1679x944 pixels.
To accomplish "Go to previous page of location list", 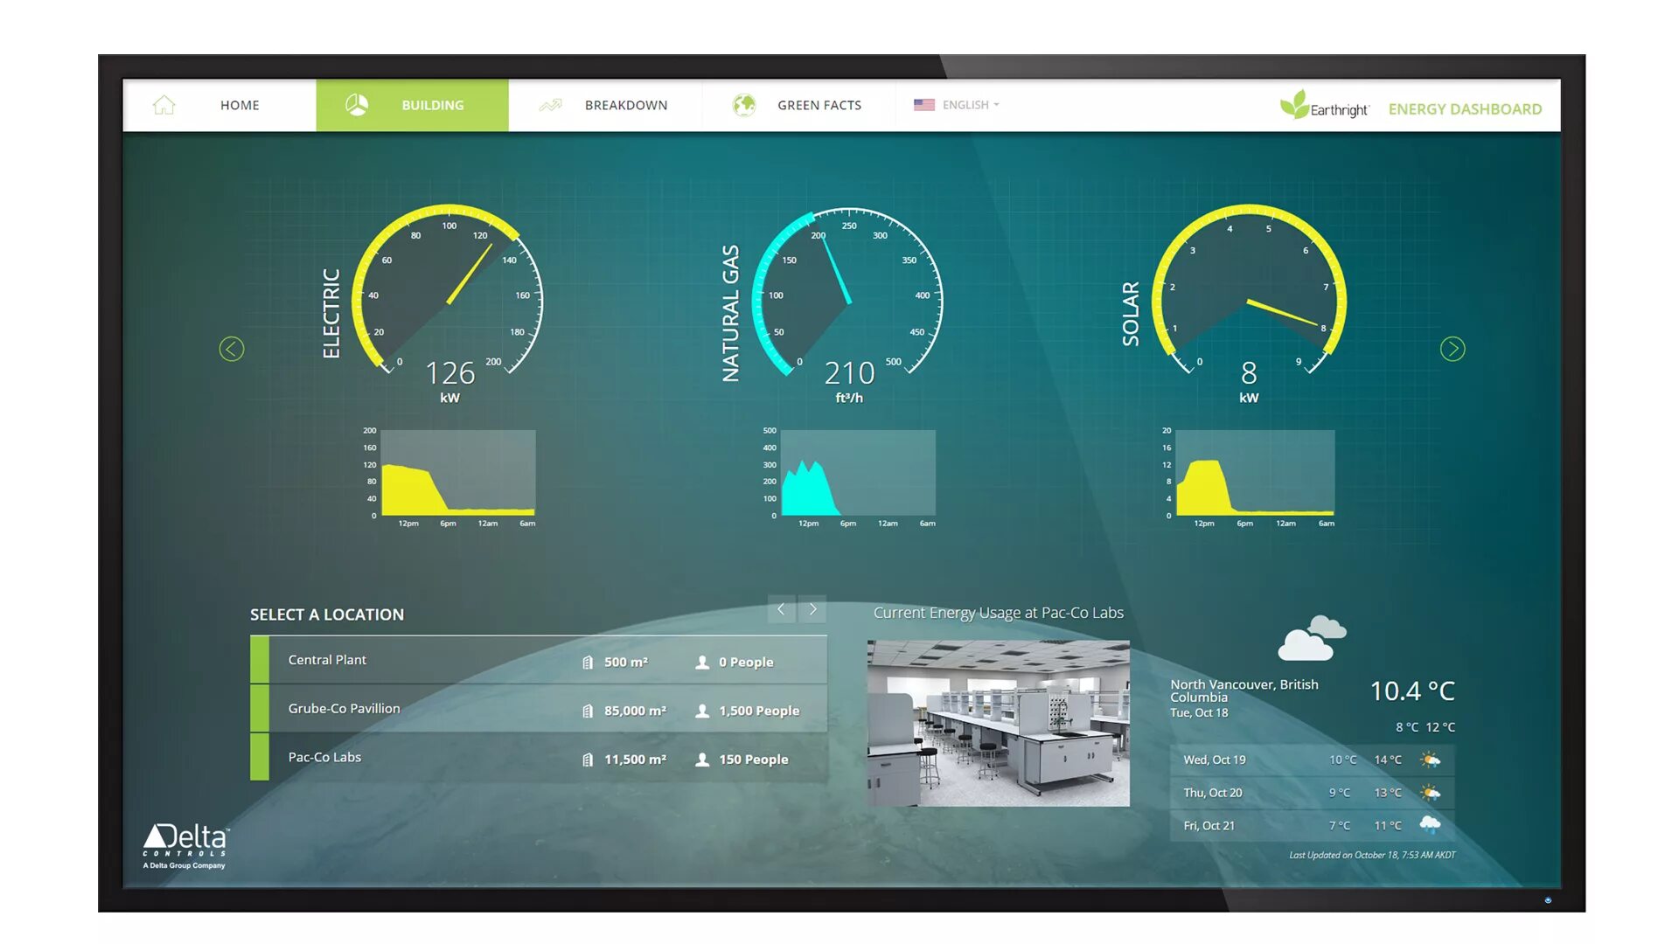I will (x=781, y=609).
